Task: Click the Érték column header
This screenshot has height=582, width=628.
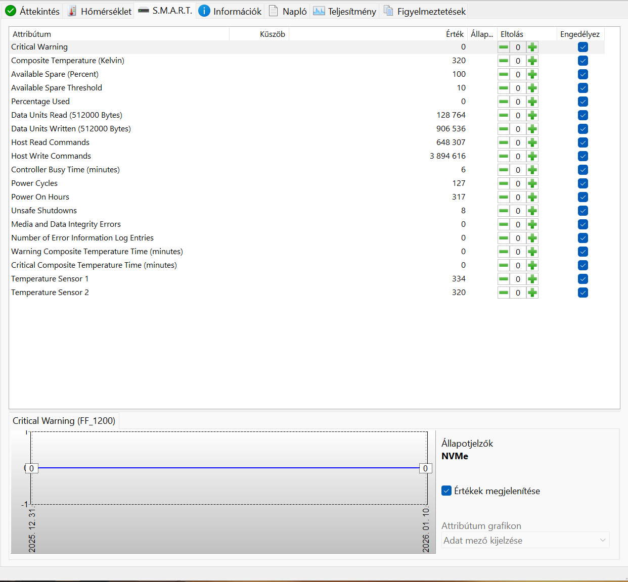Action: pyautogui.click(x=378, y=34)
